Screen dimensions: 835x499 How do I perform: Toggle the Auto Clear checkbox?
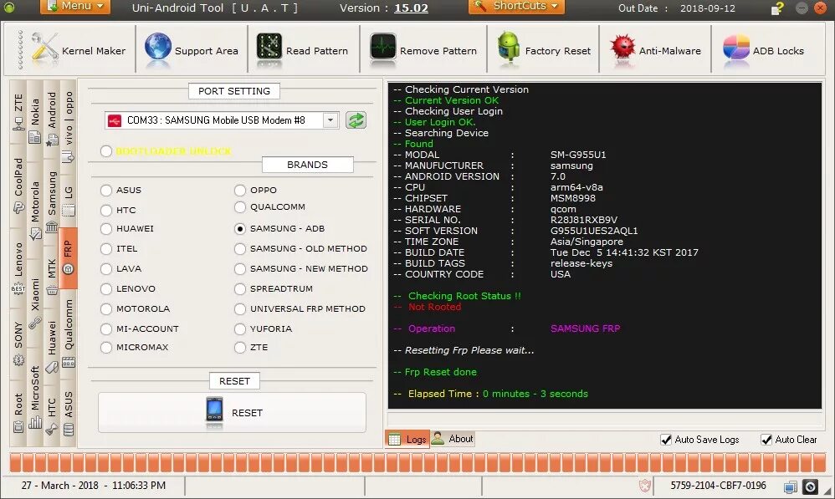coord(766,440)
